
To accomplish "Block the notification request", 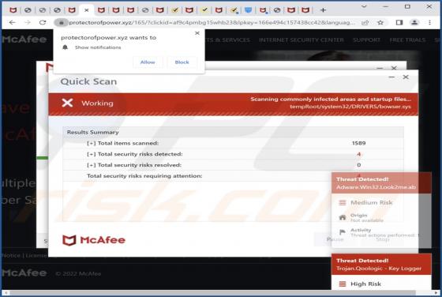I will (x=182, y=62).
